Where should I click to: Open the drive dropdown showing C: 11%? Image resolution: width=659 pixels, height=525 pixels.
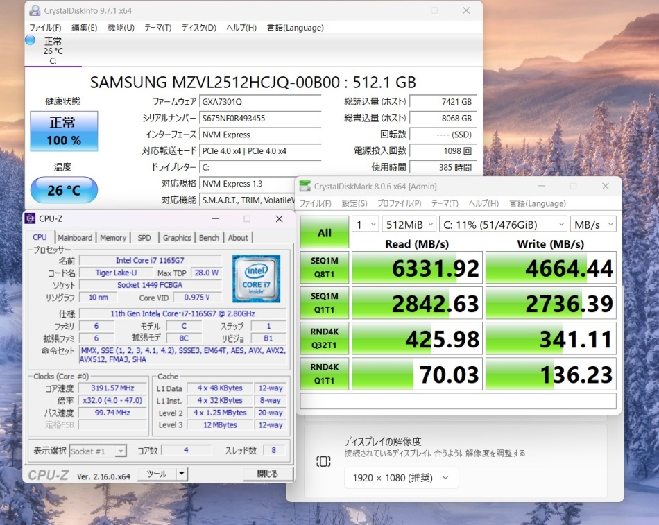[x=503, y=225]
